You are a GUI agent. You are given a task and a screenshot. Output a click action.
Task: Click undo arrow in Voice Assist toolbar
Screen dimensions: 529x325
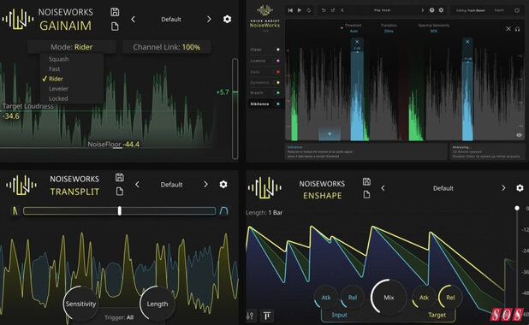point(324,10)
